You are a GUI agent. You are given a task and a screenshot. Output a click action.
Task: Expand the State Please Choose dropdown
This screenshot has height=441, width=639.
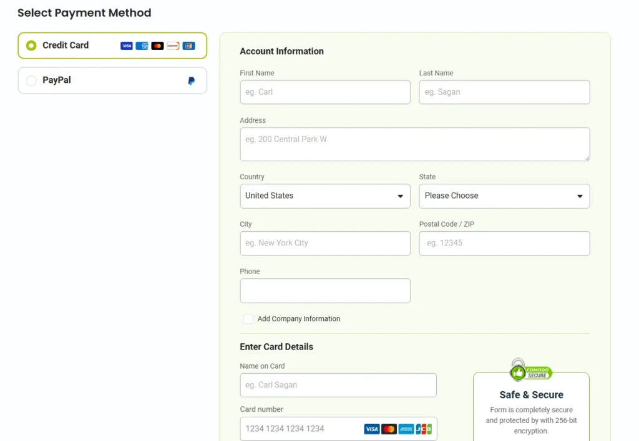pos(504,196)
